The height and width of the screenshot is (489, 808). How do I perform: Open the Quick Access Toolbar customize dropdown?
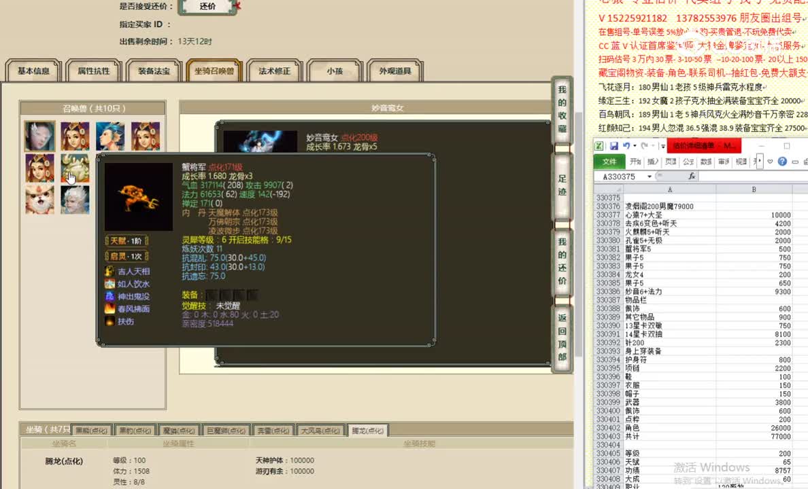pyautogui.click(x=662, y=146)
